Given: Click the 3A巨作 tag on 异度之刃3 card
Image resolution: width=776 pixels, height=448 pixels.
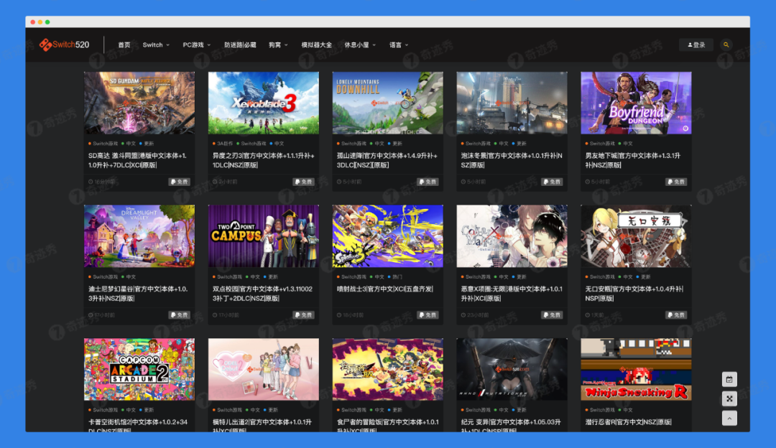Looking at the screenshot, I should coord(223,144).
